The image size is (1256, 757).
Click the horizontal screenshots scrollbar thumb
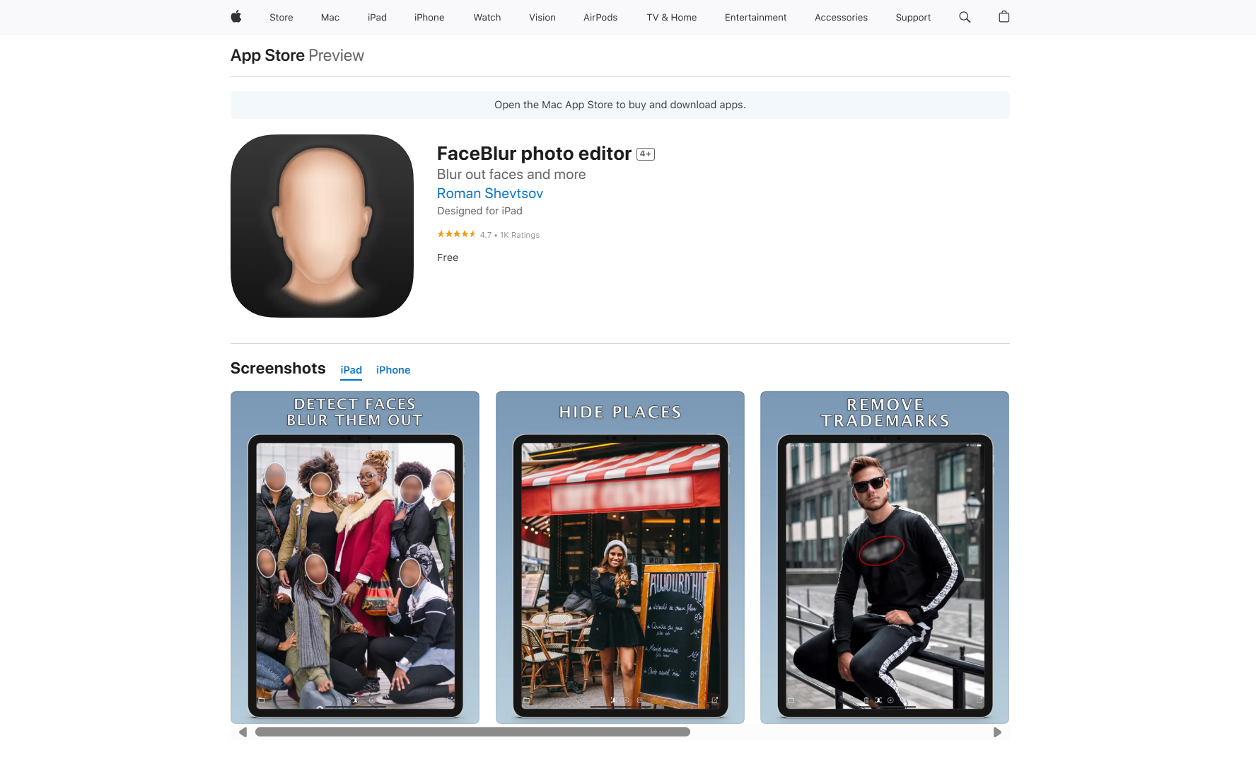click(x=472, y=732)
